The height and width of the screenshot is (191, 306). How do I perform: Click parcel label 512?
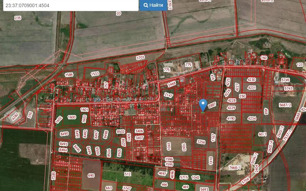[128, 174]
